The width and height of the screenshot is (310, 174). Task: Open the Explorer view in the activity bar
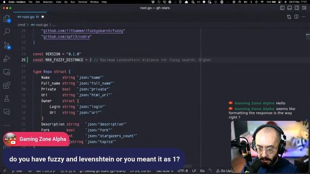[7, 19]
